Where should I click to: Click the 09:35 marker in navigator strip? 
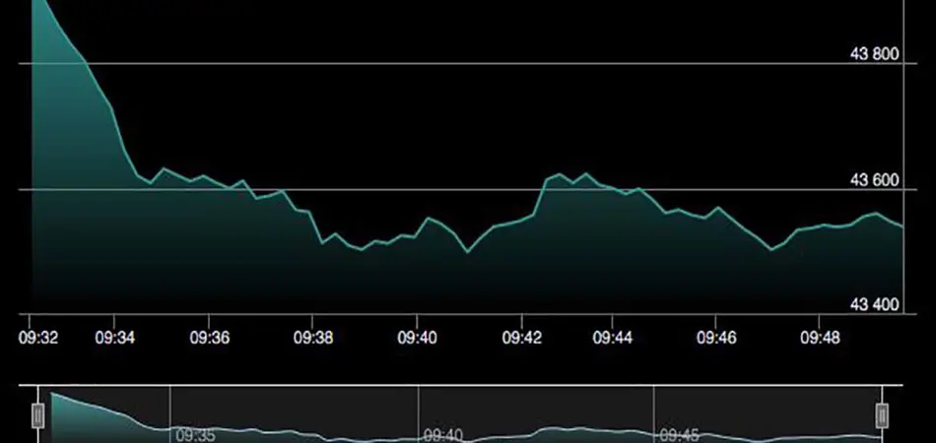tap(193, 434)
